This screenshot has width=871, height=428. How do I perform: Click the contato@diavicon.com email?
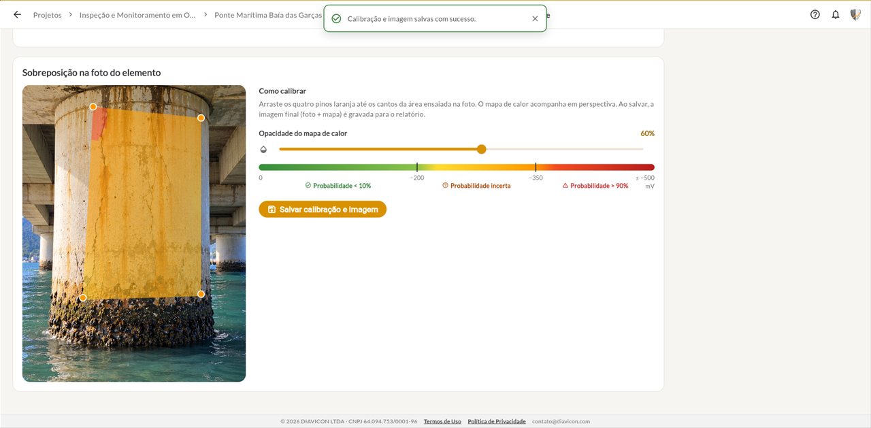(561, 421)
